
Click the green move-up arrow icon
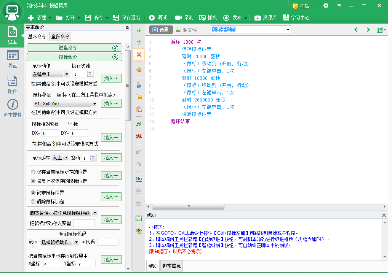click(x=139, y=42)
